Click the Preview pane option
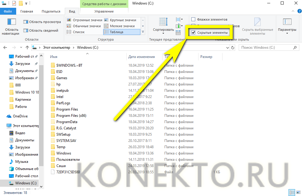The height and width of the screenshot is (196, 302). 42,22
